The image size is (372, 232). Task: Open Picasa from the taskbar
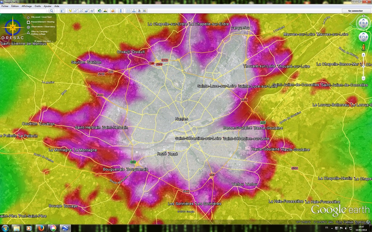coord(53,228)
